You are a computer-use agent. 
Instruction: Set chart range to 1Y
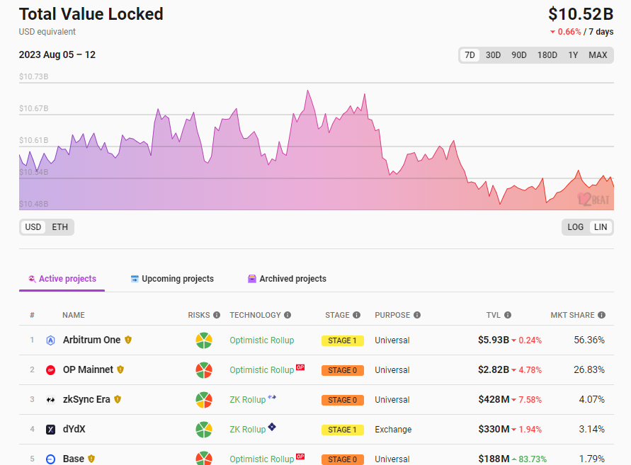pos(573,55)
